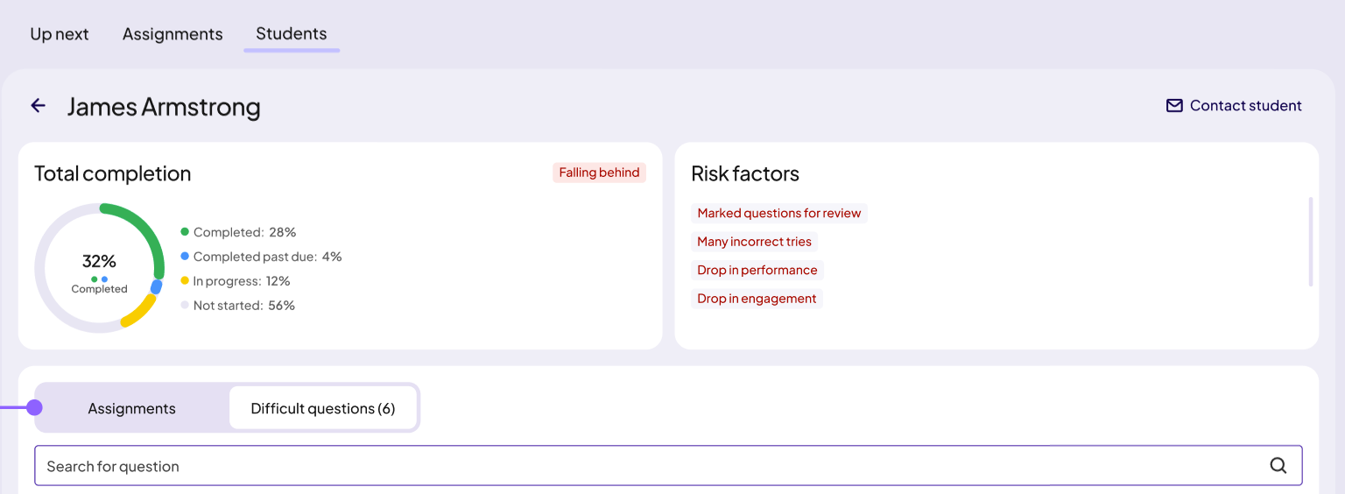Click the Contact student link

click(x=1234, y=106)
